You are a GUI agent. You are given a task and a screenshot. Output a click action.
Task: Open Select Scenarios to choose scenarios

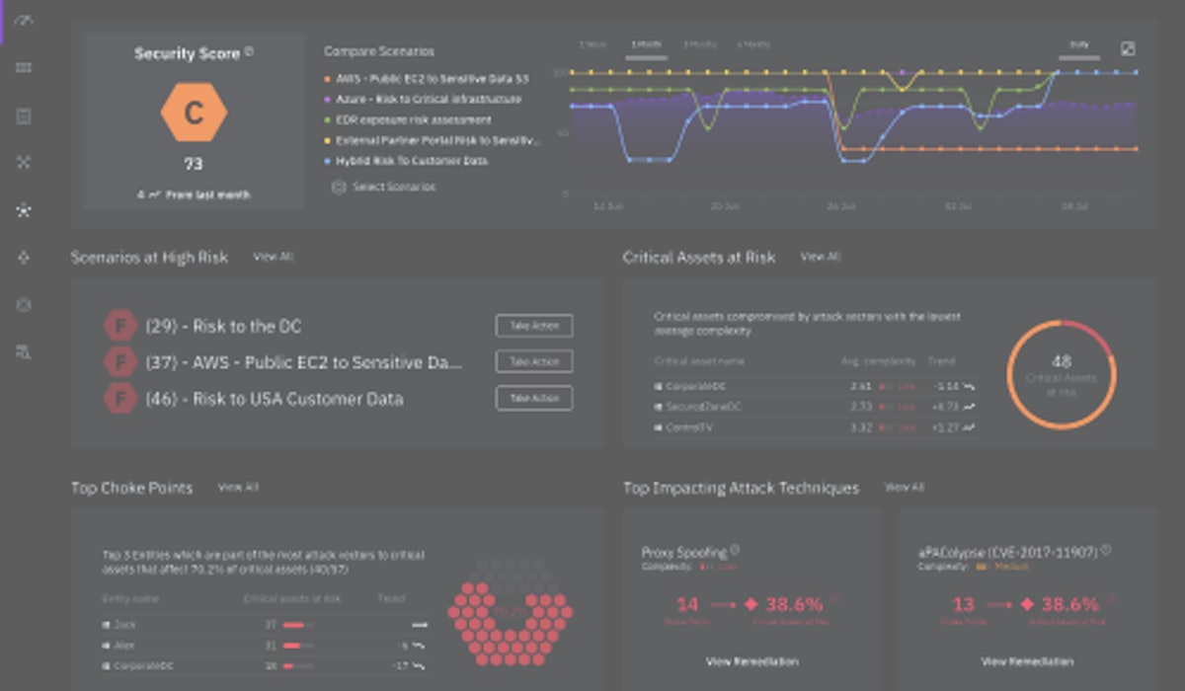395,186
